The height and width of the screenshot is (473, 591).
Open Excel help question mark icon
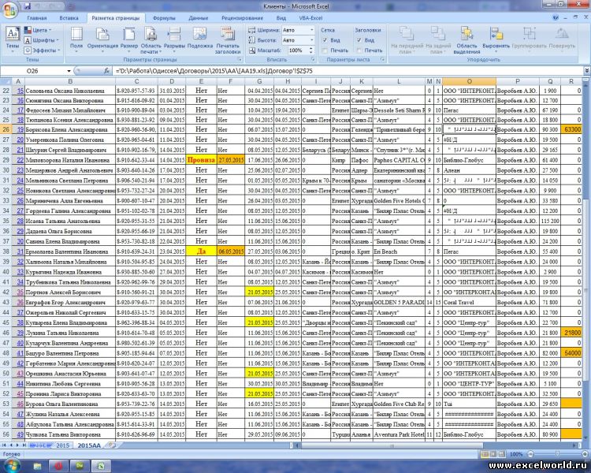(556, 17)
